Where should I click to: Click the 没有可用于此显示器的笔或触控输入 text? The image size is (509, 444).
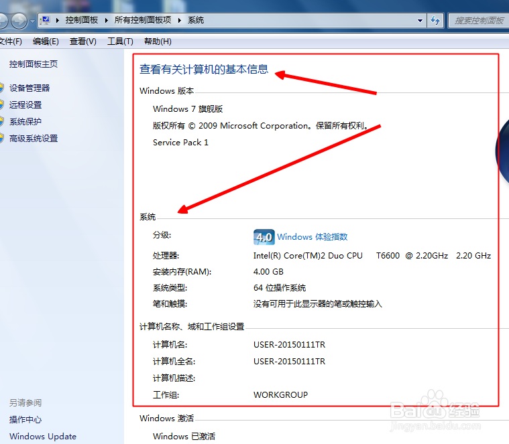(317, 304)
